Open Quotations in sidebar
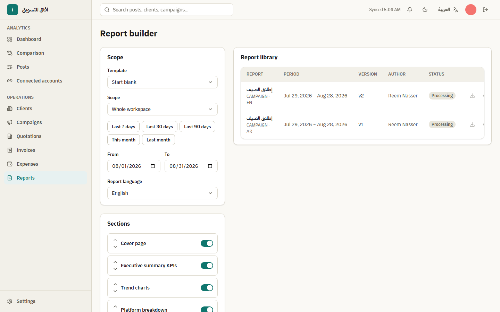 click(x=45, y=136)
